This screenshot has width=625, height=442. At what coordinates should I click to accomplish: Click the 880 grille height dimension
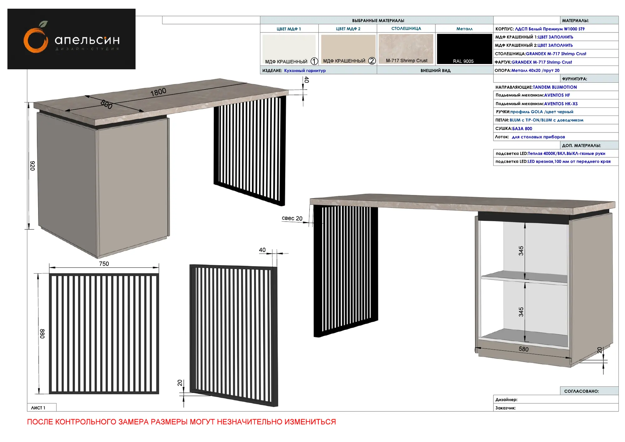coord(42,334)
